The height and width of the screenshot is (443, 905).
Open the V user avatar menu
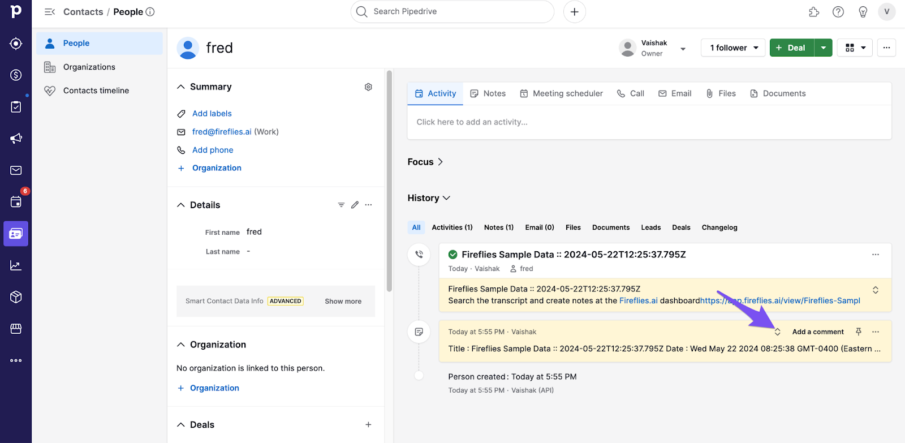pos(887,12)
